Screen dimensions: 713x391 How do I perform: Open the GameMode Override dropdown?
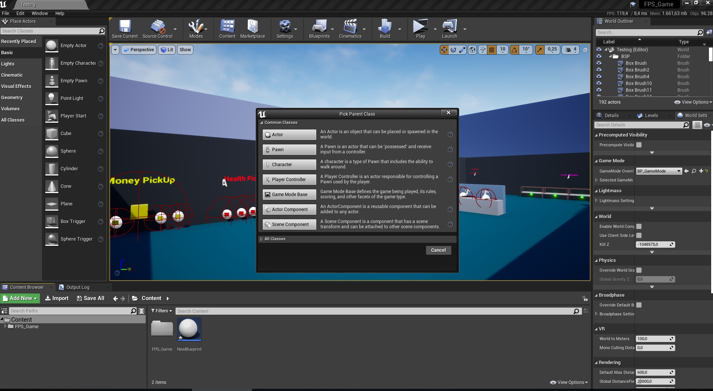coord(658,171)
